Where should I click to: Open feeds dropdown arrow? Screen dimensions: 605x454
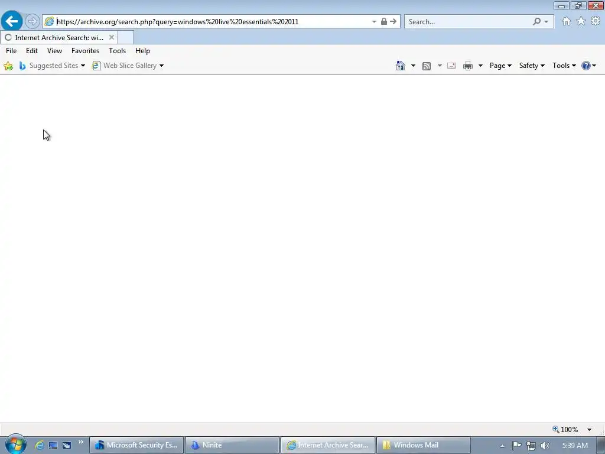(440, 66)
